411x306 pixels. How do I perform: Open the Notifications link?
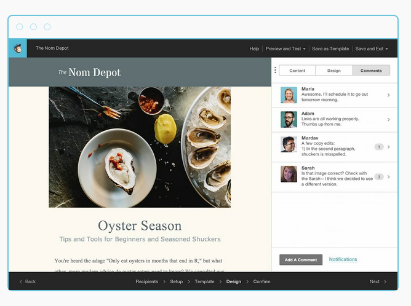(343, 259)
